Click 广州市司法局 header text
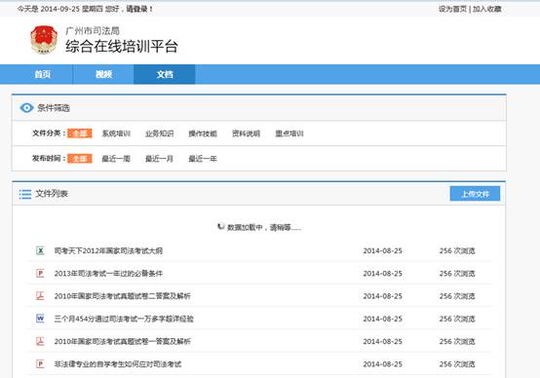The width and height of the screenshot is (540, 378). click(93, 31)
